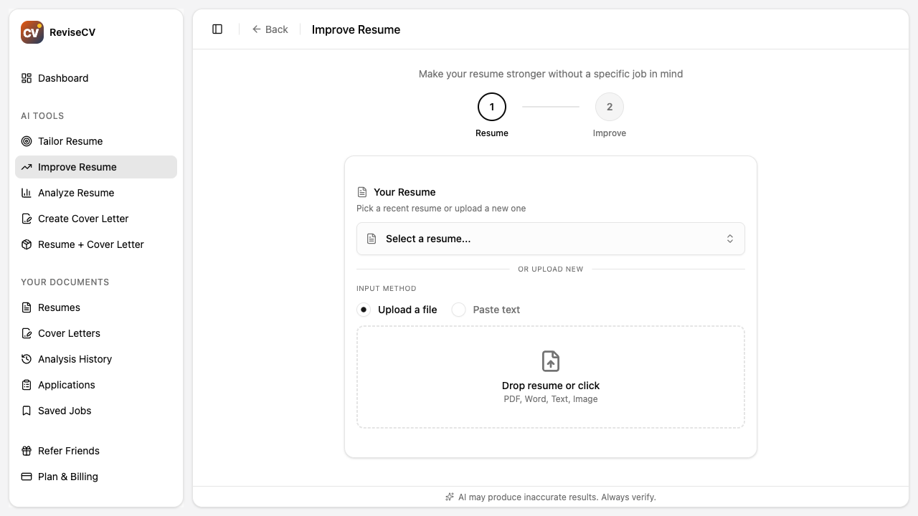Click the resume selector chevron
Viewport: 918px width, 516px height.
point(730,239)
